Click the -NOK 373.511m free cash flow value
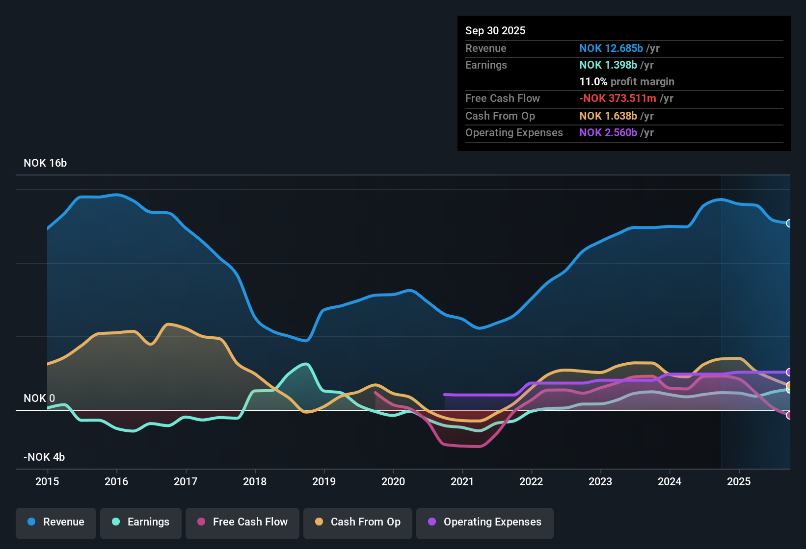806x549 pixels. [x=618, y=98]
